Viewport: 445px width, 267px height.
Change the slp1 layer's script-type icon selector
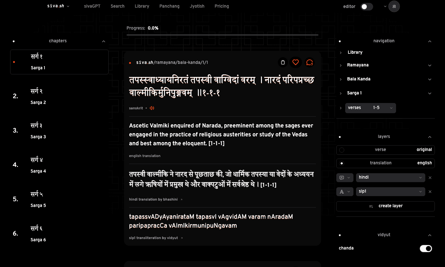(x=345, y=192)
